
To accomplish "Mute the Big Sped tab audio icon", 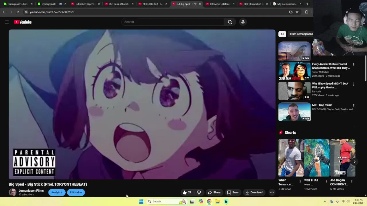I will [195, 4].
